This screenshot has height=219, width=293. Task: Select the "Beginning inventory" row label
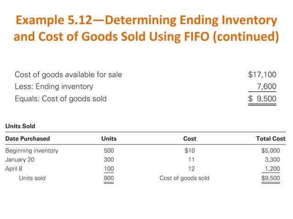(32, 150)
